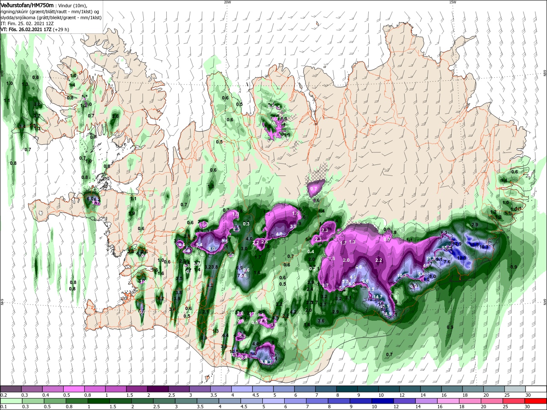This screenshot has height=410, width=547.
Task: Click the 20W longitude label
Action: pyautogui.click(x=227, y=2)
